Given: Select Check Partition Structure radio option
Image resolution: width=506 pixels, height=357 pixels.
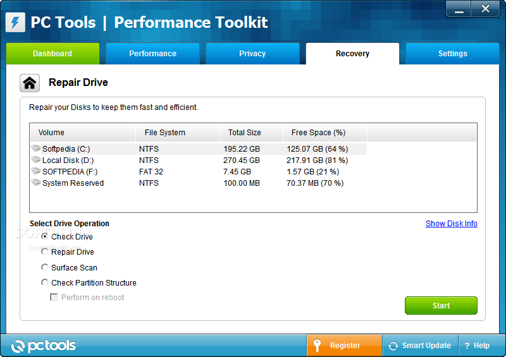Looking at the screenshot, I should point(44,282).
